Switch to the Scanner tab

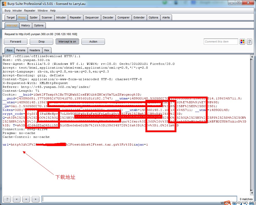point(47,17)
